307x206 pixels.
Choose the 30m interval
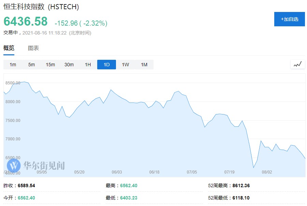pyautogui.click(x=69, y=65)
